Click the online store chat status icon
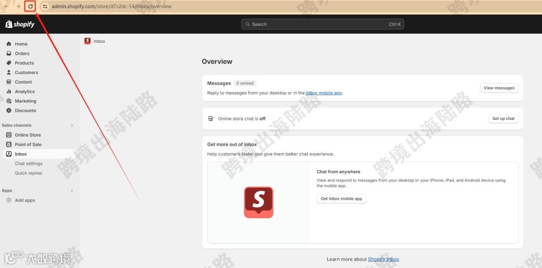 click(x=210, y=119)
